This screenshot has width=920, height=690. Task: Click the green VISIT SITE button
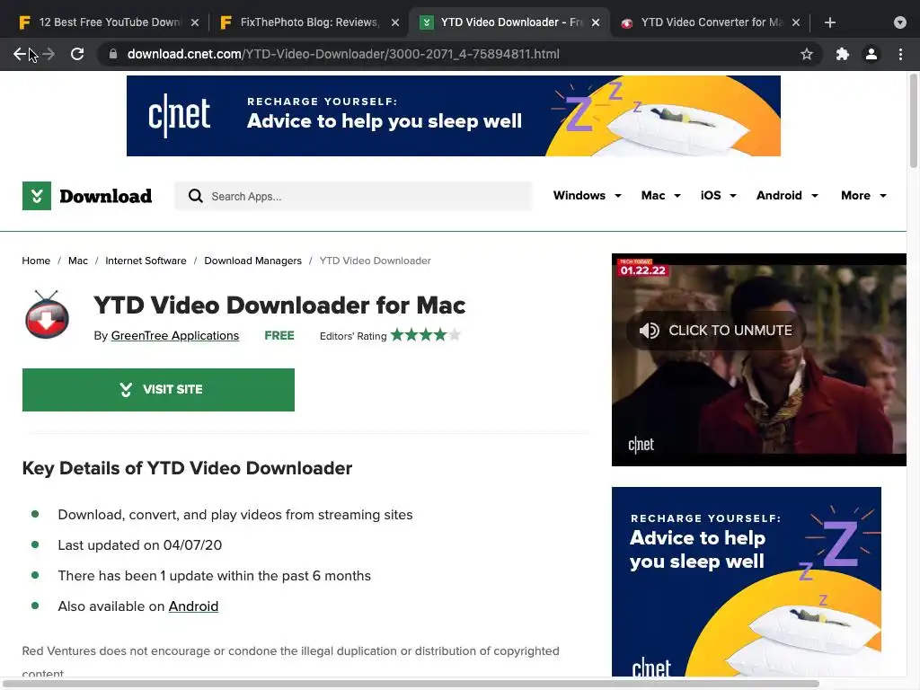pos(158,390)
